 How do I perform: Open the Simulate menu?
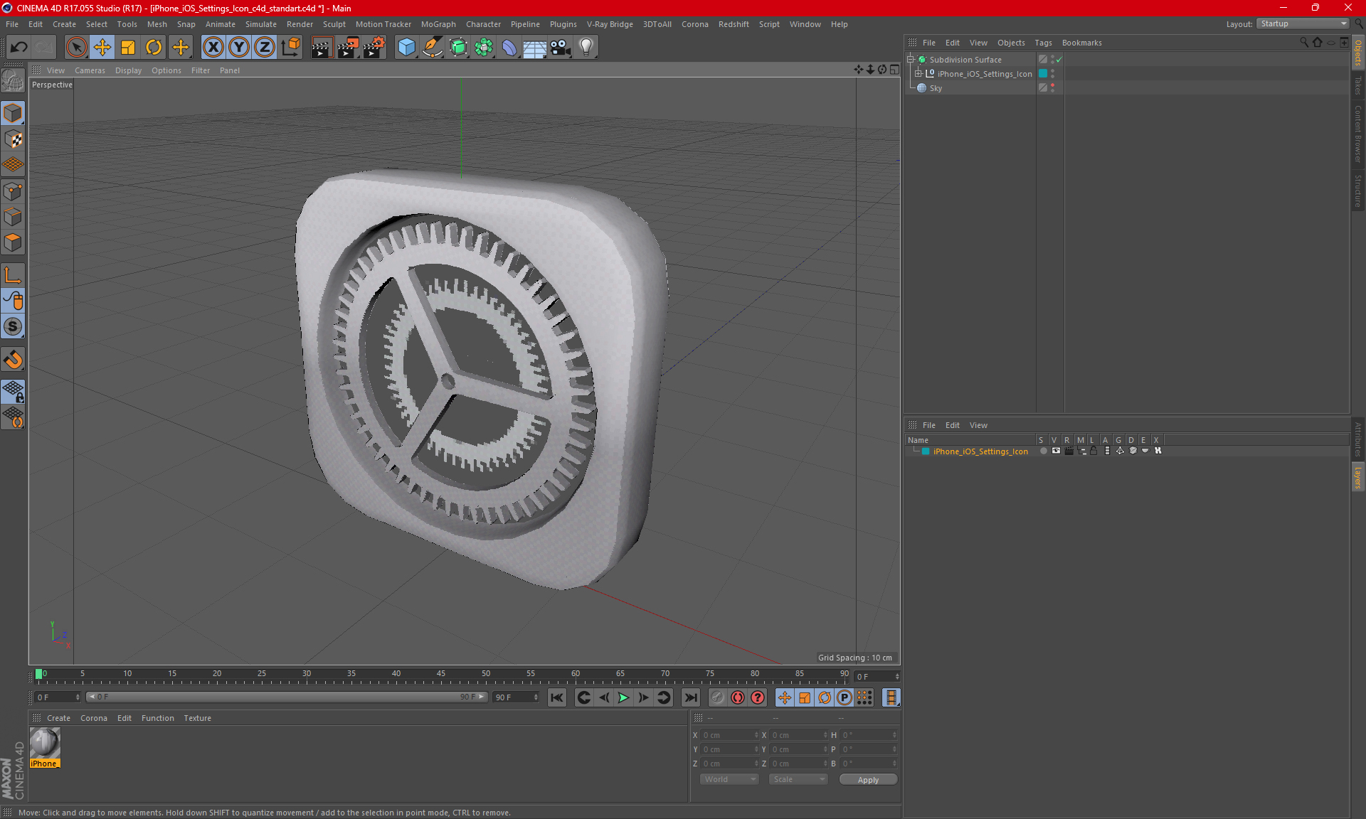261,24
